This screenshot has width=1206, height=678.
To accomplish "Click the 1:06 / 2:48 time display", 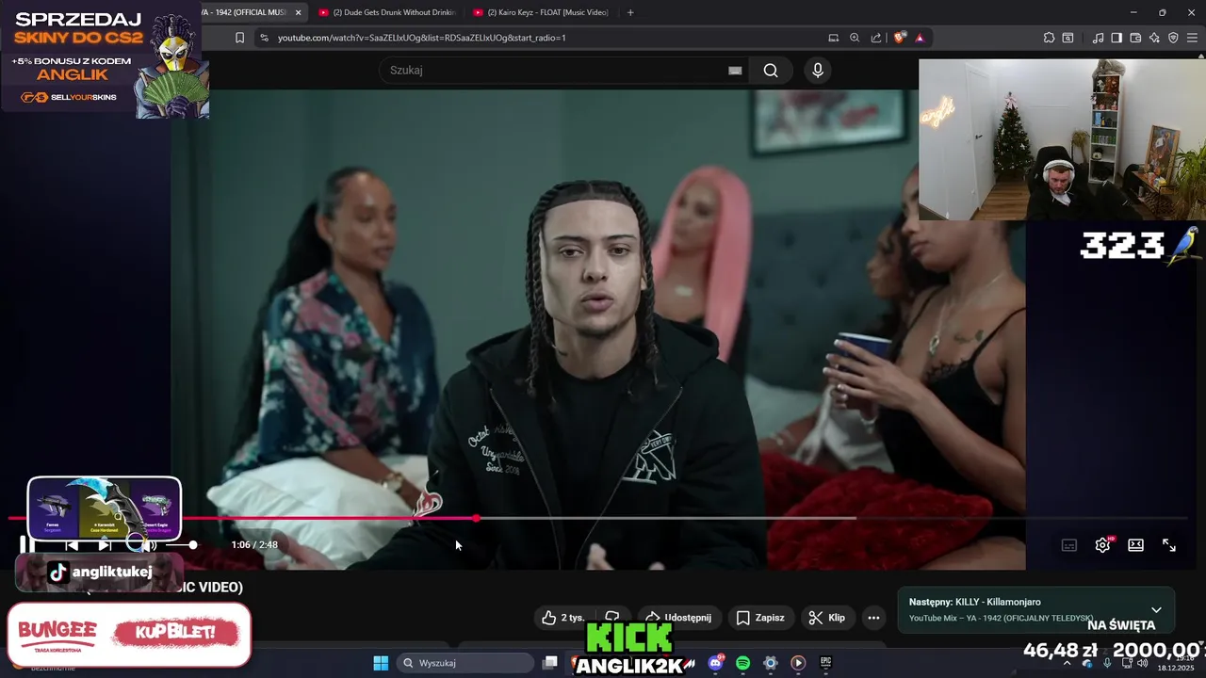I will pyautogui.click(x=254, y=545).
